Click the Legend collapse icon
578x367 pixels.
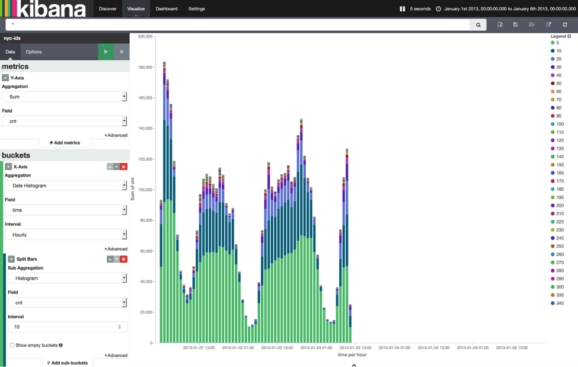569,36
